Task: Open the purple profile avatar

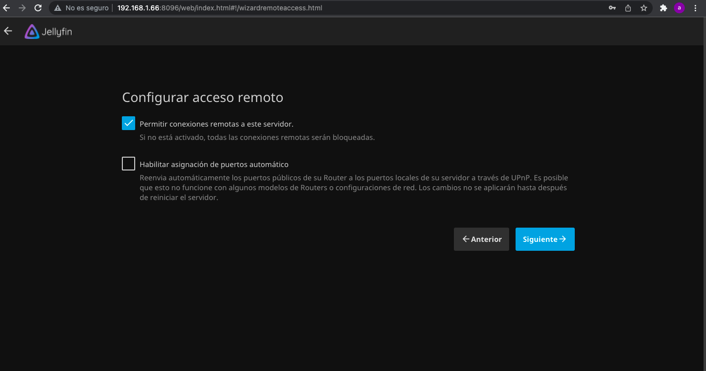Action: [x=679, y=8]
